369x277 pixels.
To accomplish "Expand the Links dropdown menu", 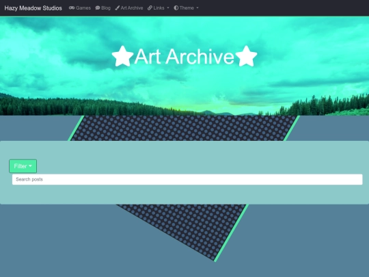I will (x=159, y=8).
